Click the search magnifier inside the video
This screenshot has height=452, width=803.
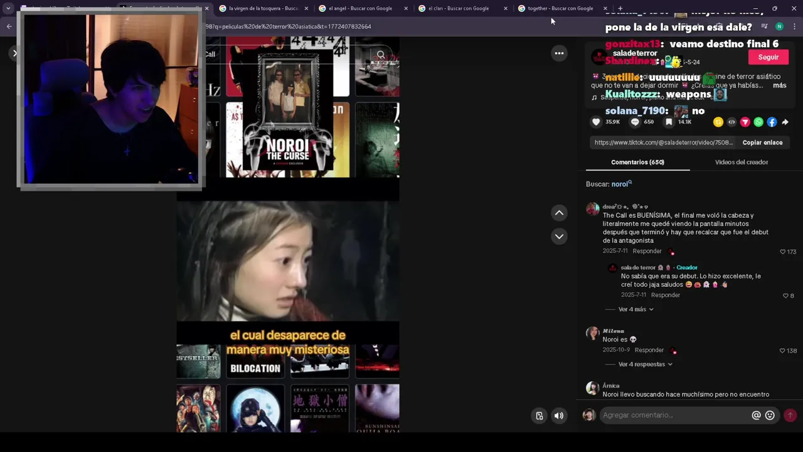click(381, 55)
